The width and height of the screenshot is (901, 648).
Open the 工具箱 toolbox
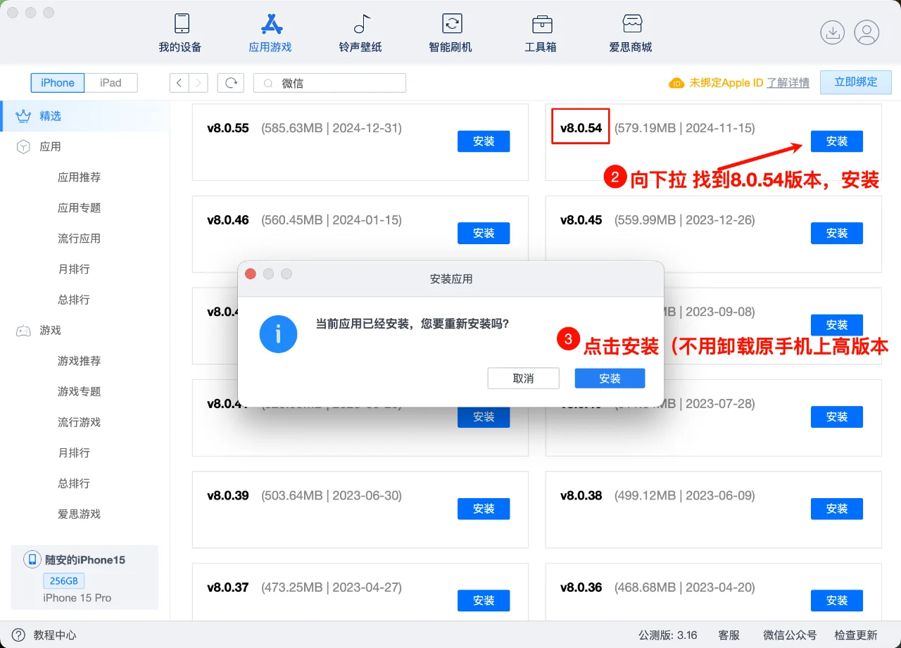point(541,32)
